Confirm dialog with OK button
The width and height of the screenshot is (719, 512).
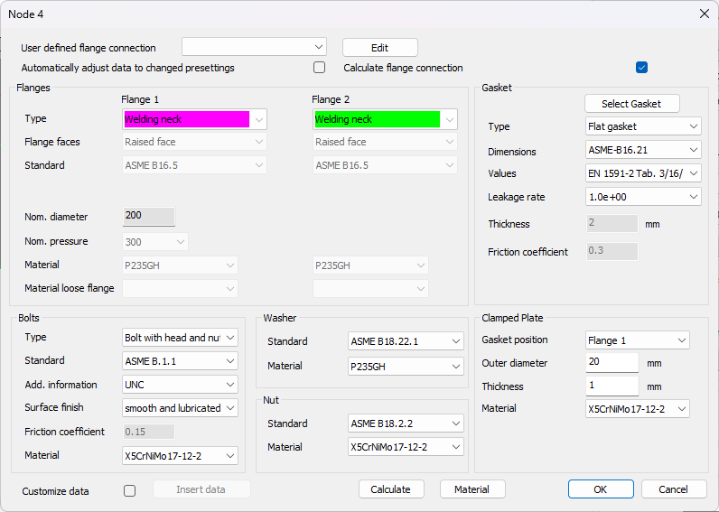[601, 489]
